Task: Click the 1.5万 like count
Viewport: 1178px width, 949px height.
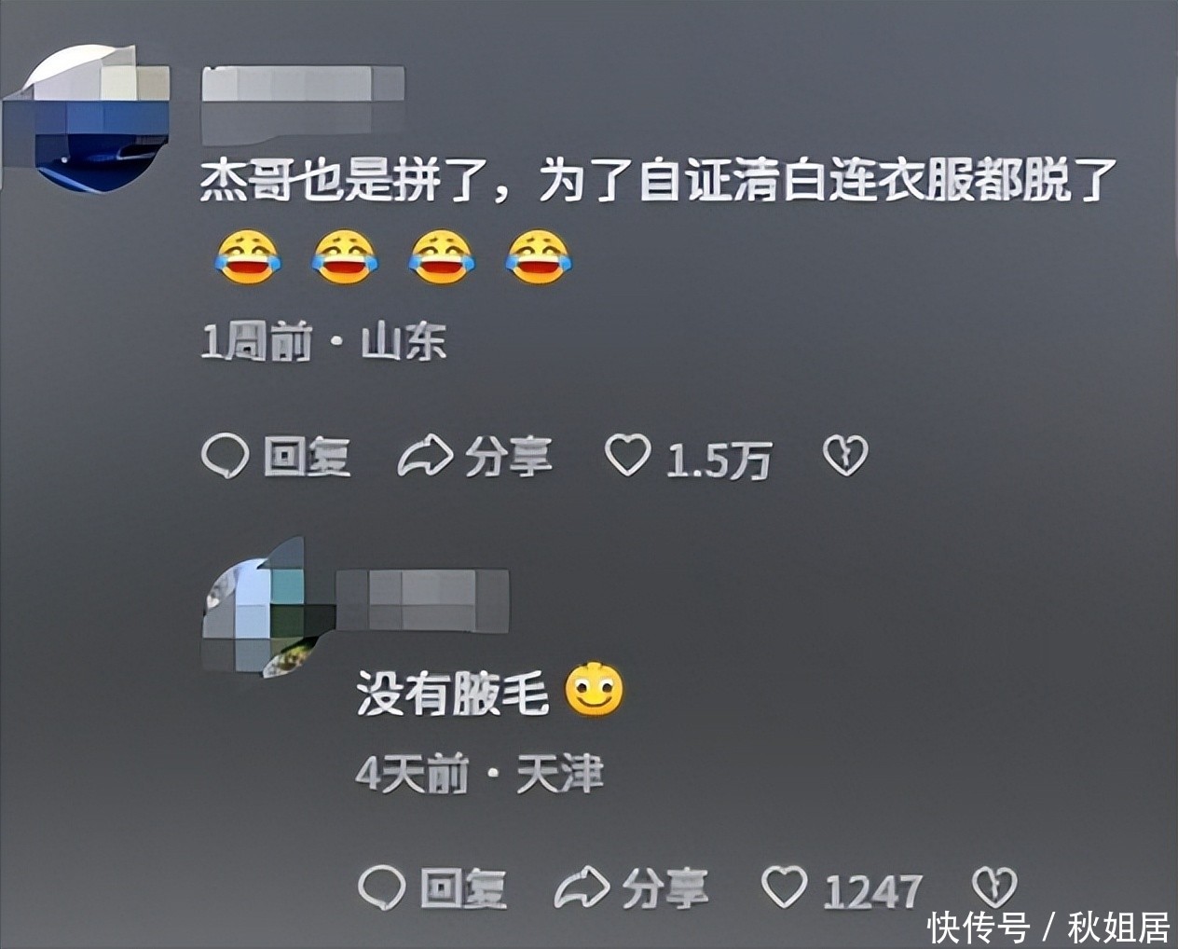Action: (x=719, y=460)
